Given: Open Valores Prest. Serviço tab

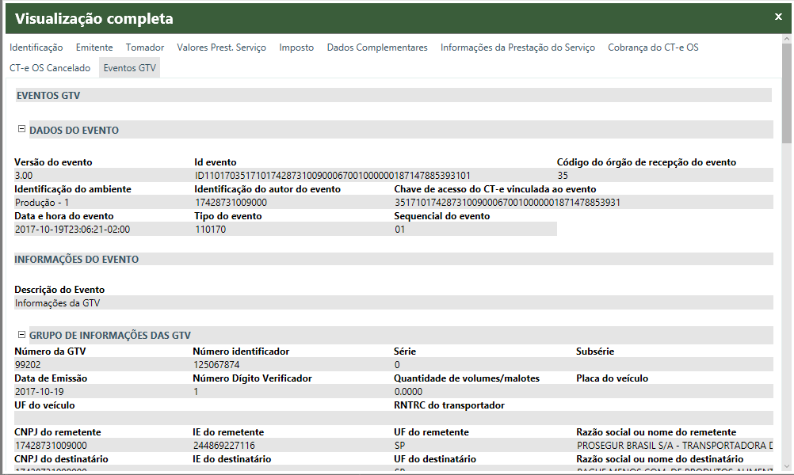Looking at the screenshot, I should tap(221, 47).
